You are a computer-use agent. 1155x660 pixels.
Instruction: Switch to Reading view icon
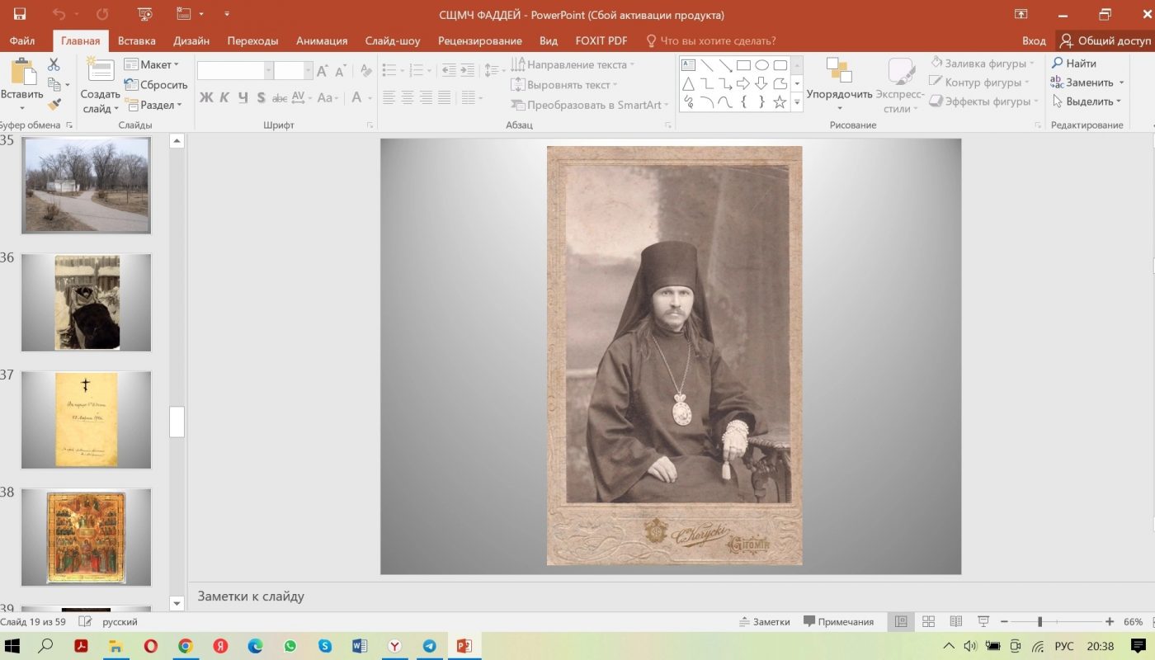tap(956, 621)
